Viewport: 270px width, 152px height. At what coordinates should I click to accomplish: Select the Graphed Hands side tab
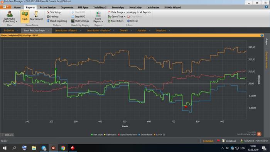[267, 60]
